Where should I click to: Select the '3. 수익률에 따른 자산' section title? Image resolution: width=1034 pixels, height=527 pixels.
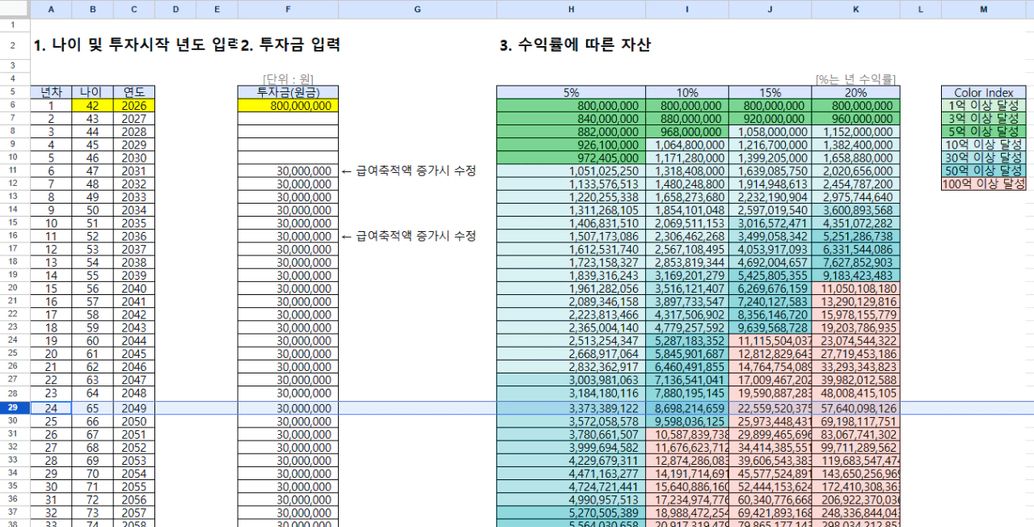coord(575,46)
